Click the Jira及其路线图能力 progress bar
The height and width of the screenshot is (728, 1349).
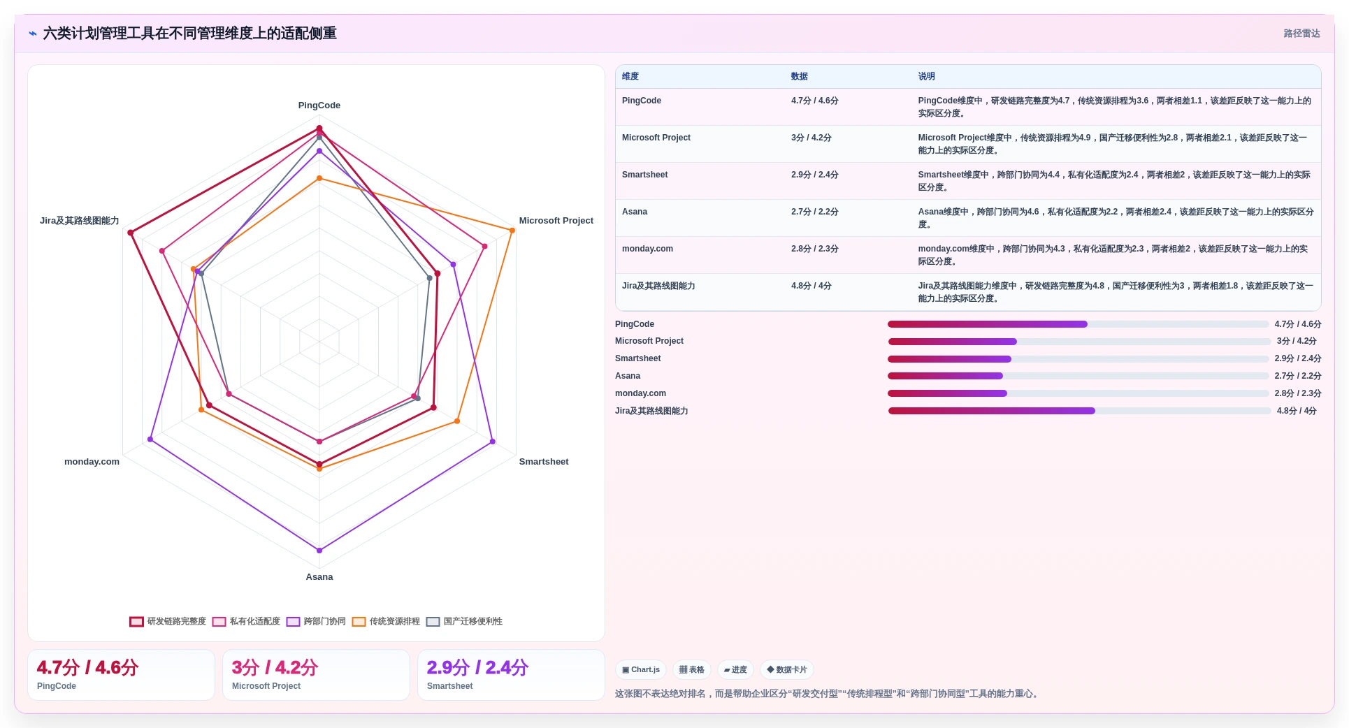tap(1079, 411)
